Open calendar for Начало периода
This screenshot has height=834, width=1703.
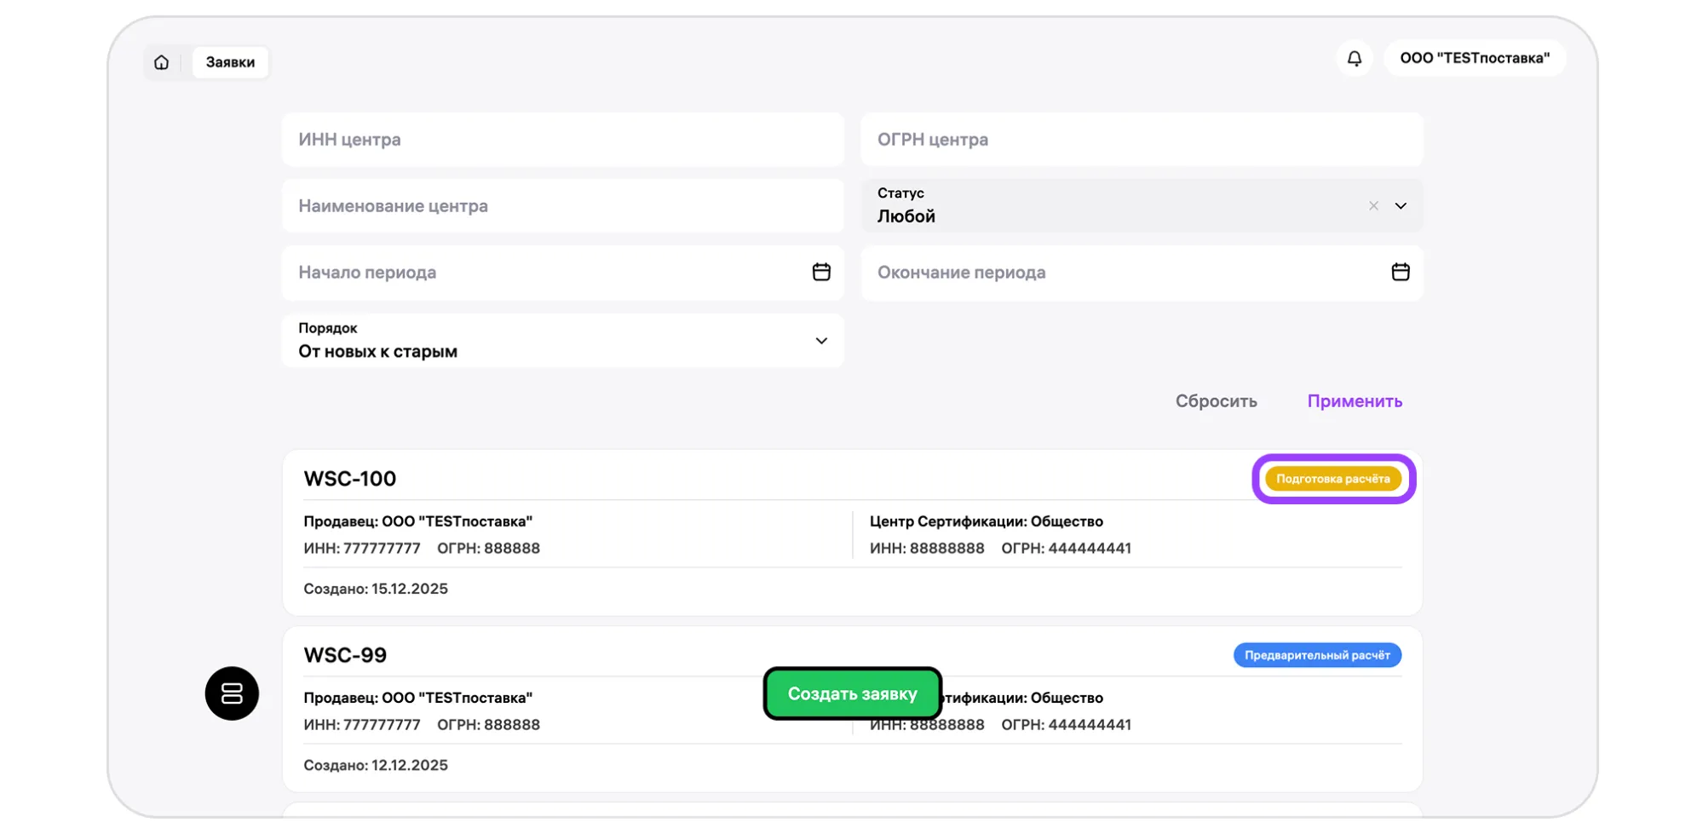[x=820, y=272]
